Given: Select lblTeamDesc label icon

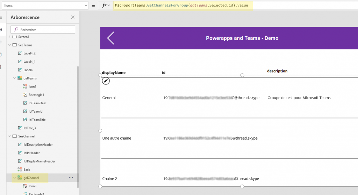Looking at the screenshot, I should click(25, 103).
